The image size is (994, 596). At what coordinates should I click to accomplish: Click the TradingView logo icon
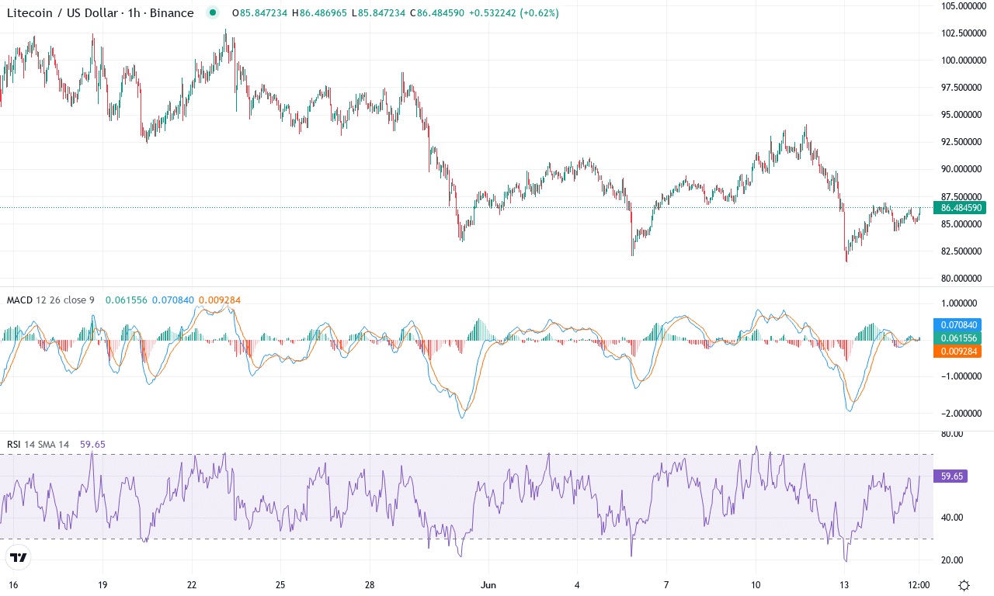[19, 557]
